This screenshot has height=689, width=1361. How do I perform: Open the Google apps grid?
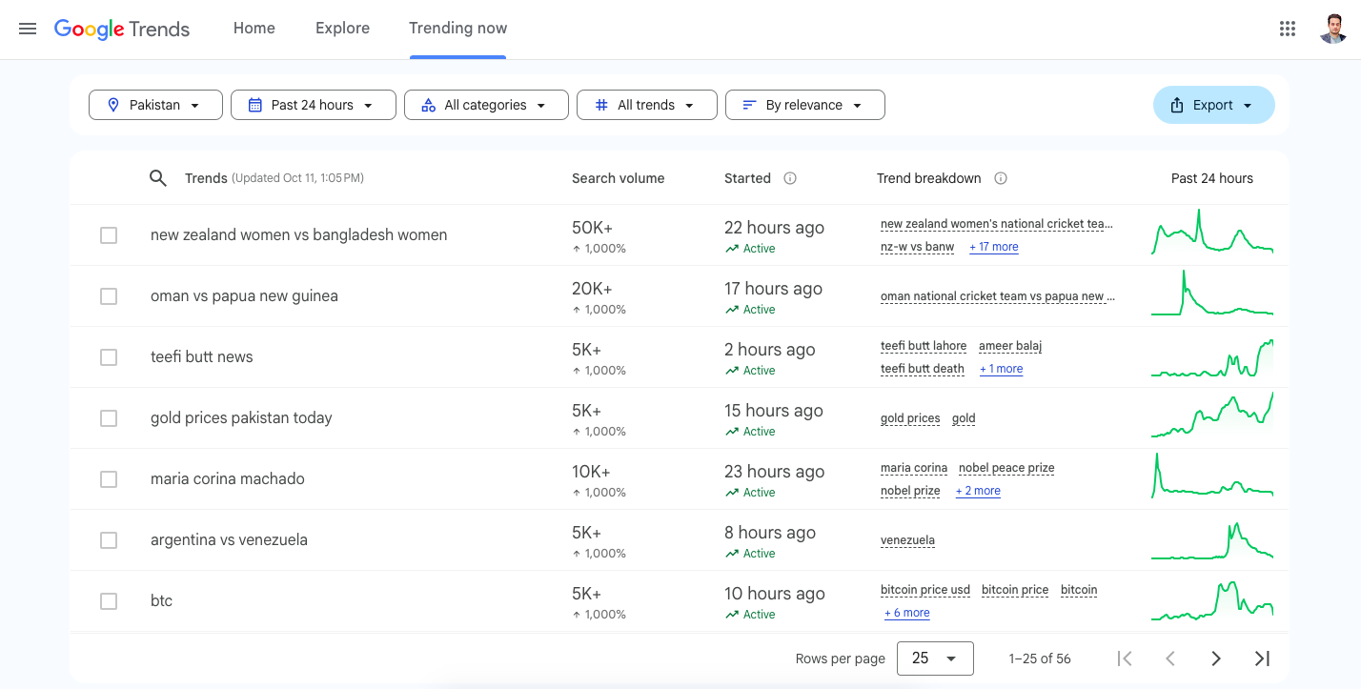point(1288,29)
